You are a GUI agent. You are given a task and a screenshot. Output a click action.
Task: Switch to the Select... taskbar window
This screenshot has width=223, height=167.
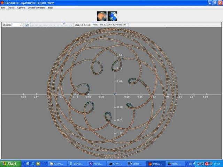tap(135, 164)
